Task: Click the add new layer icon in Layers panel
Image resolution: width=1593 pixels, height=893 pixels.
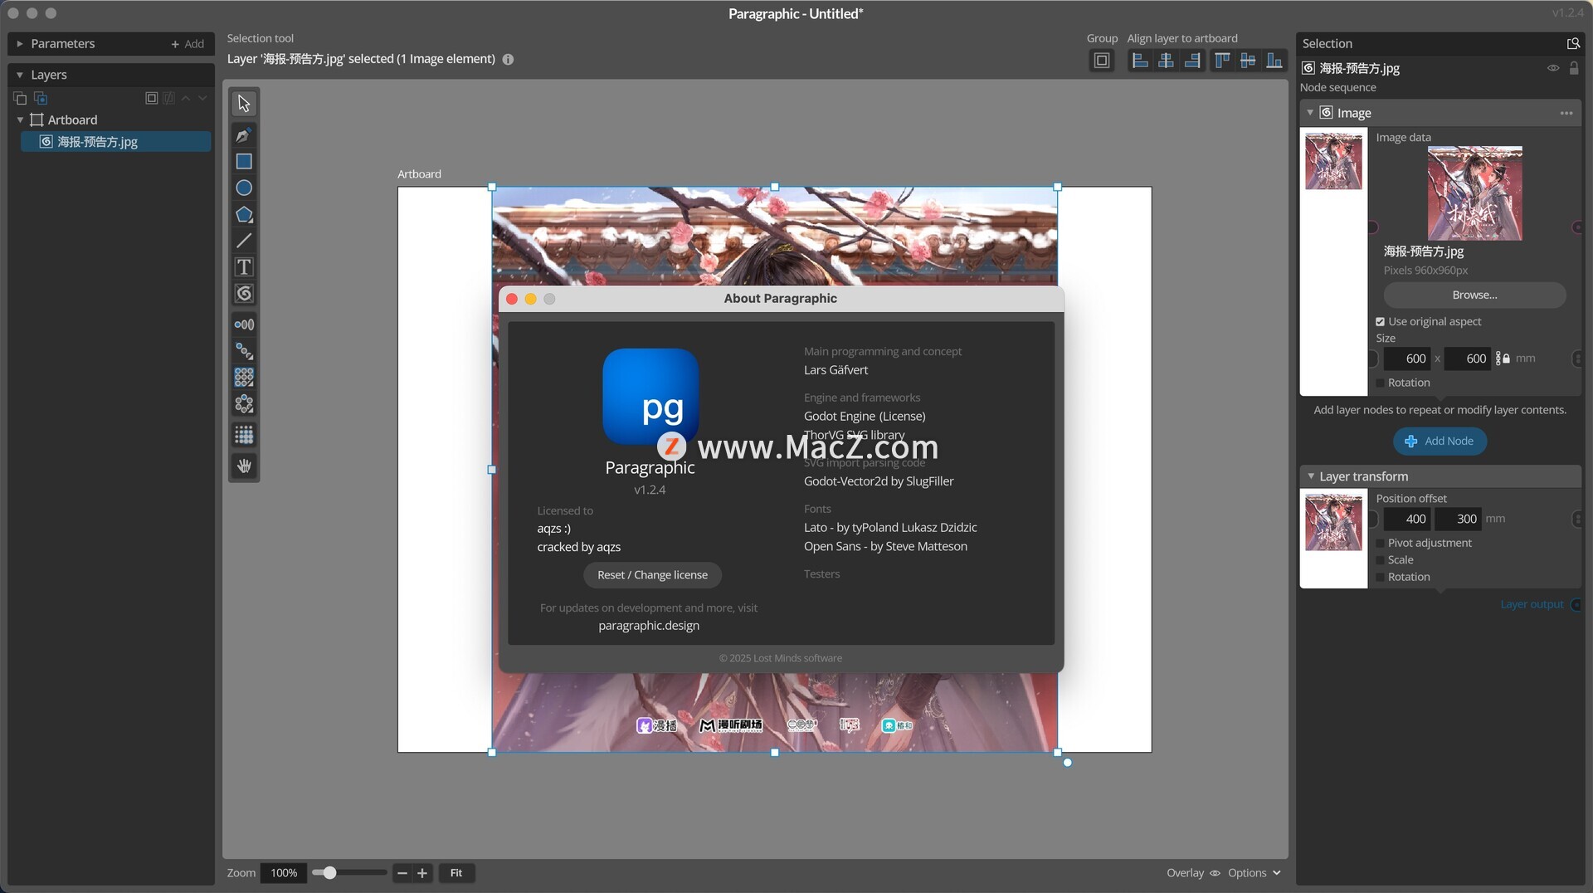Action: coord(20,99)
